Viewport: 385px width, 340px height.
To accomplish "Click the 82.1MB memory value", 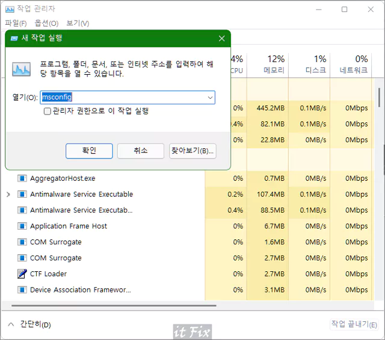I will 273,124.
